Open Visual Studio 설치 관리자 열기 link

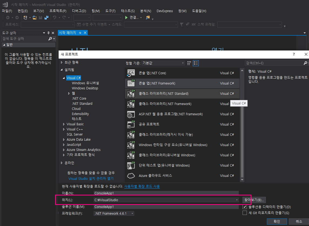[91, 178]
